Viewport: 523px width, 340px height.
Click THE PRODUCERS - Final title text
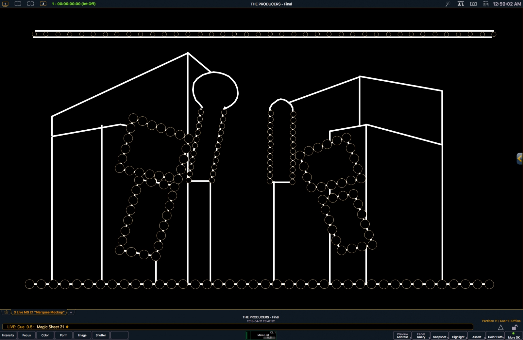271,4
